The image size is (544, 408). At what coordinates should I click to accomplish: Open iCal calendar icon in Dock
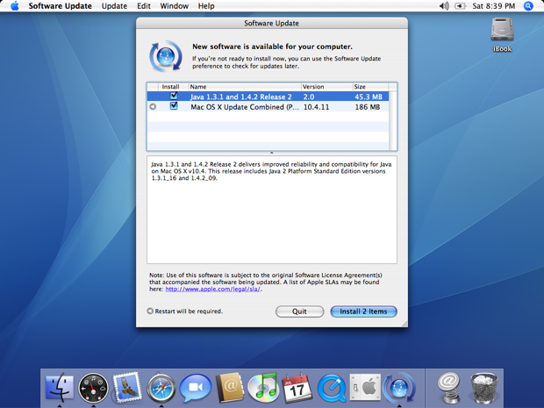[x=297, y=388]
